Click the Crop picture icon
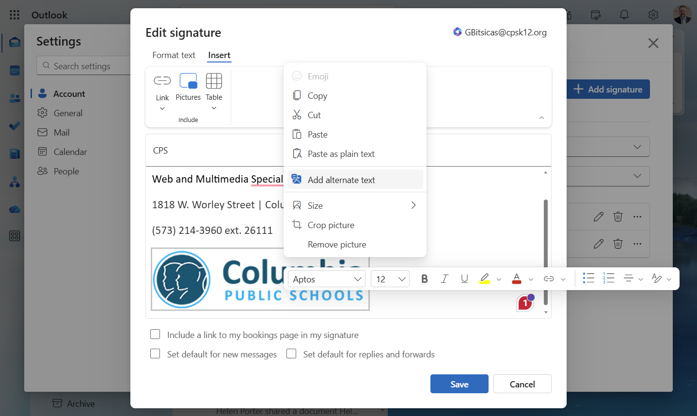 (x=297, y=225)
